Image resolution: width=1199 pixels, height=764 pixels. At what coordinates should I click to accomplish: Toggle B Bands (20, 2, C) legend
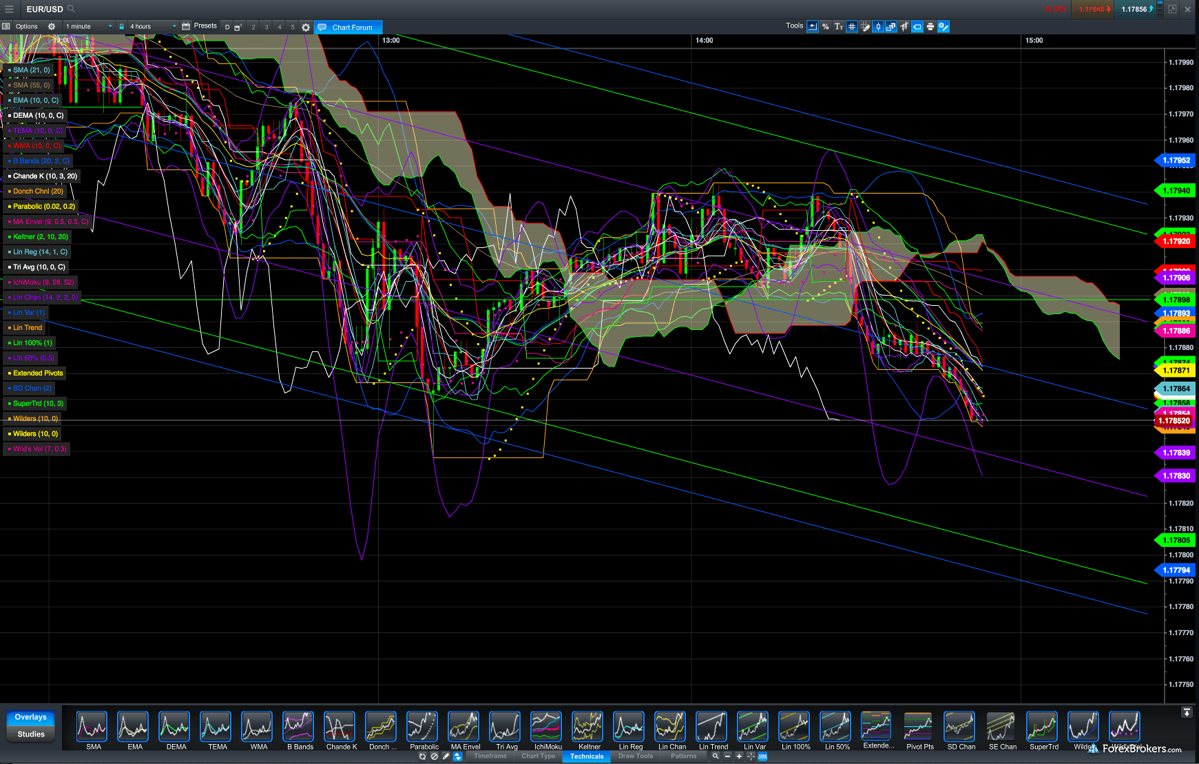tap(39, 161)
